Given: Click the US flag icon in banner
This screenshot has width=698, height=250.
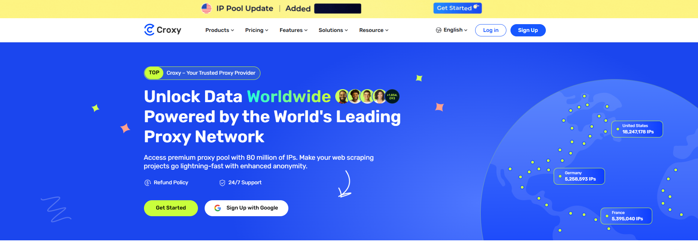Looking at the screenshot, I should (x=206, y=8).
